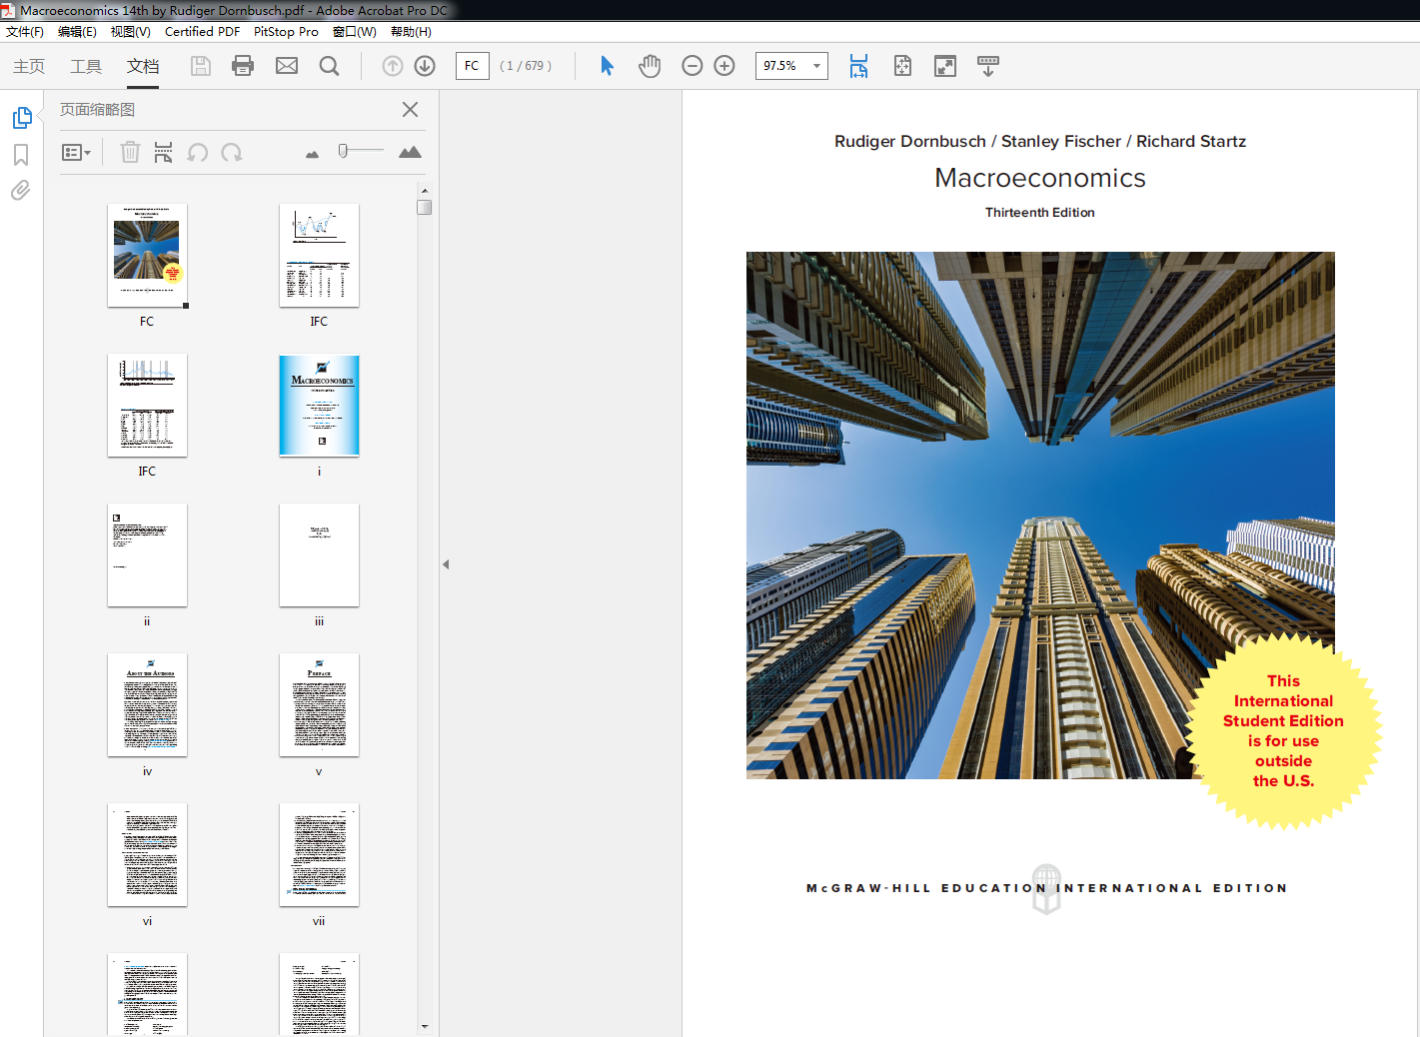Select page v Preface thumbnail

(319, 704)
